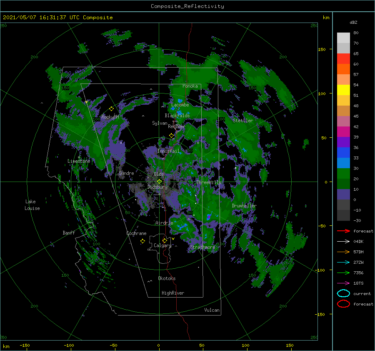This screenshot has height=351, width=375.
Task: Click the Stettler label
Action: pyautogui.click(x=243, y=121)
